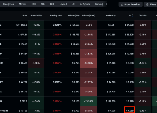Sort by Price (24h%) column header
The width and height of the screenshot is (157, 113).
point(36,16)
